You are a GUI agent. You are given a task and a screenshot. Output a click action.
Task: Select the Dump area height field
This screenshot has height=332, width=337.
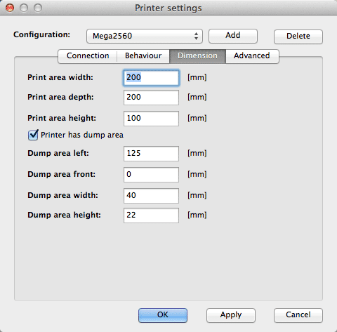[151, 215]
